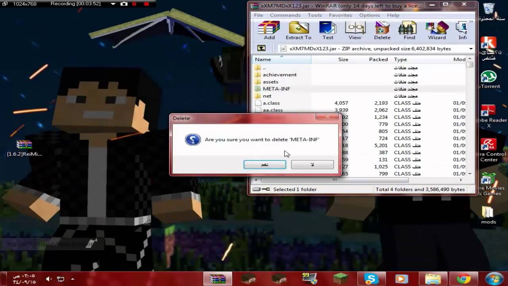This screenshot has height=286, width=508.
Task: Take a snapshot with the recorder camera icon
Action: click(124, 4)
